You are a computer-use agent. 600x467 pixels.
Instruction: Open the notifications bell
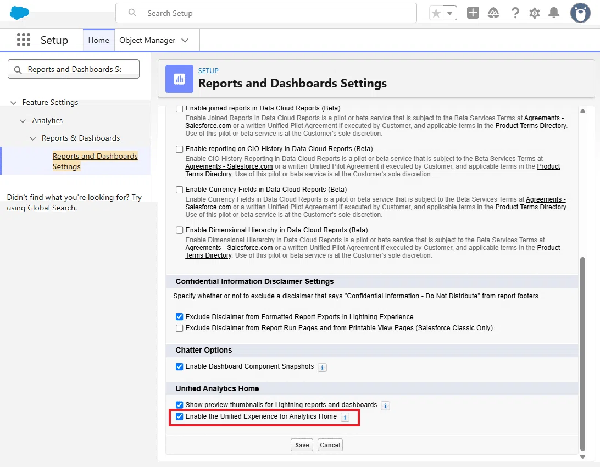point(554,13)
